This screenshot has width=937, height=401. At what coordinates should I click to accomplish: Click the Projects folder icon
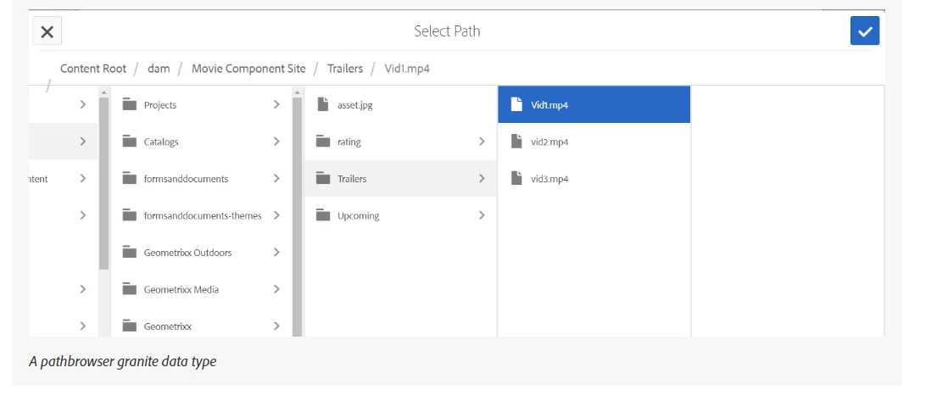point(130,104)
